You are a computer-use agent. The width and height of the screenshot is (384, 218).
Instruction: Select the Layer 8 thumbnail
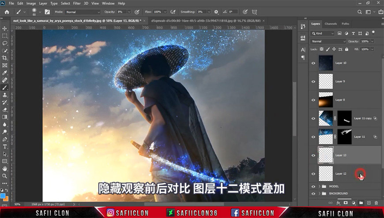point(326,100)
